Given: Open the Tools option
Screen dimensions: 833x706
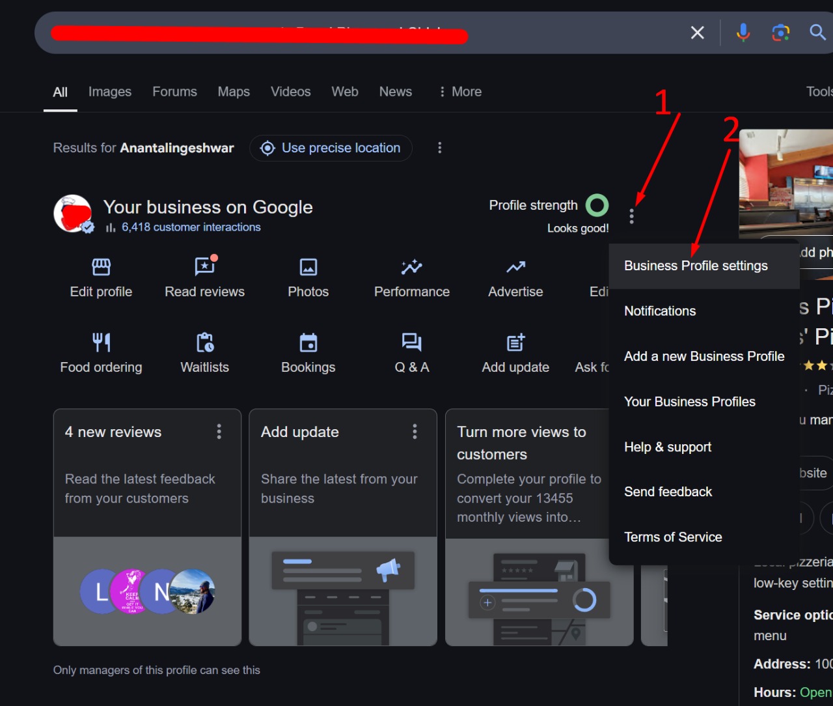Looking at the screenshot, I should (819, 92).
